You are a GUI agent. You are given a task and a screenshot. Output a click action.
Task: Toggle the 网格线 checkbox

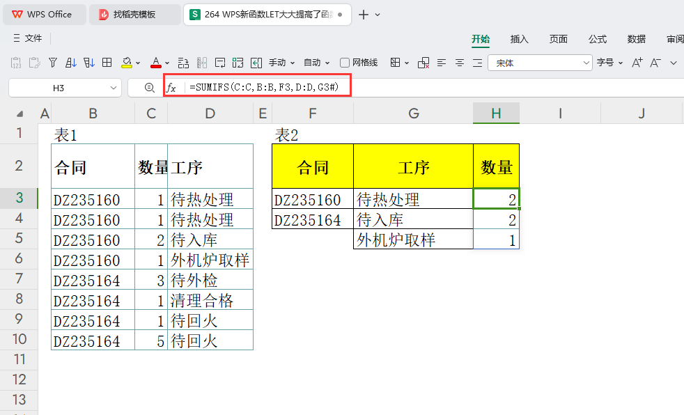pos(345,63)
